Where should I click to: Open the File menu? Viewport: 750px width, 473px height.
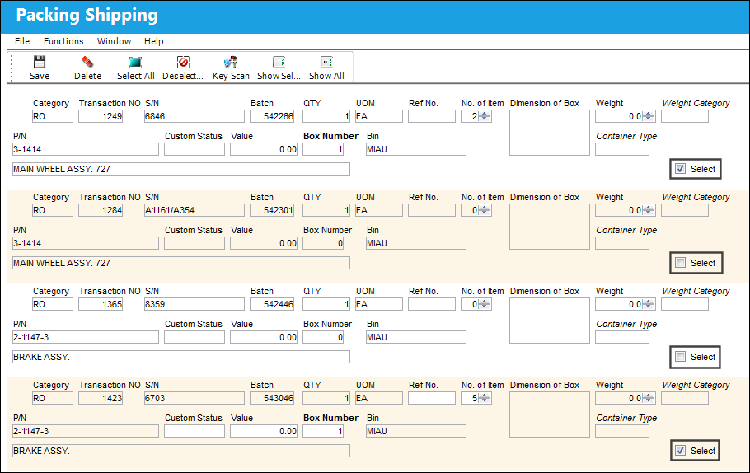point(22,41)
